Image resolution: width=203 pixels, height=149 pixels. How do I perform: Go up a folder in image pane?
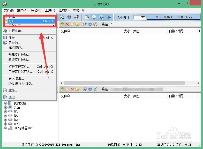(x=62, y=24)
